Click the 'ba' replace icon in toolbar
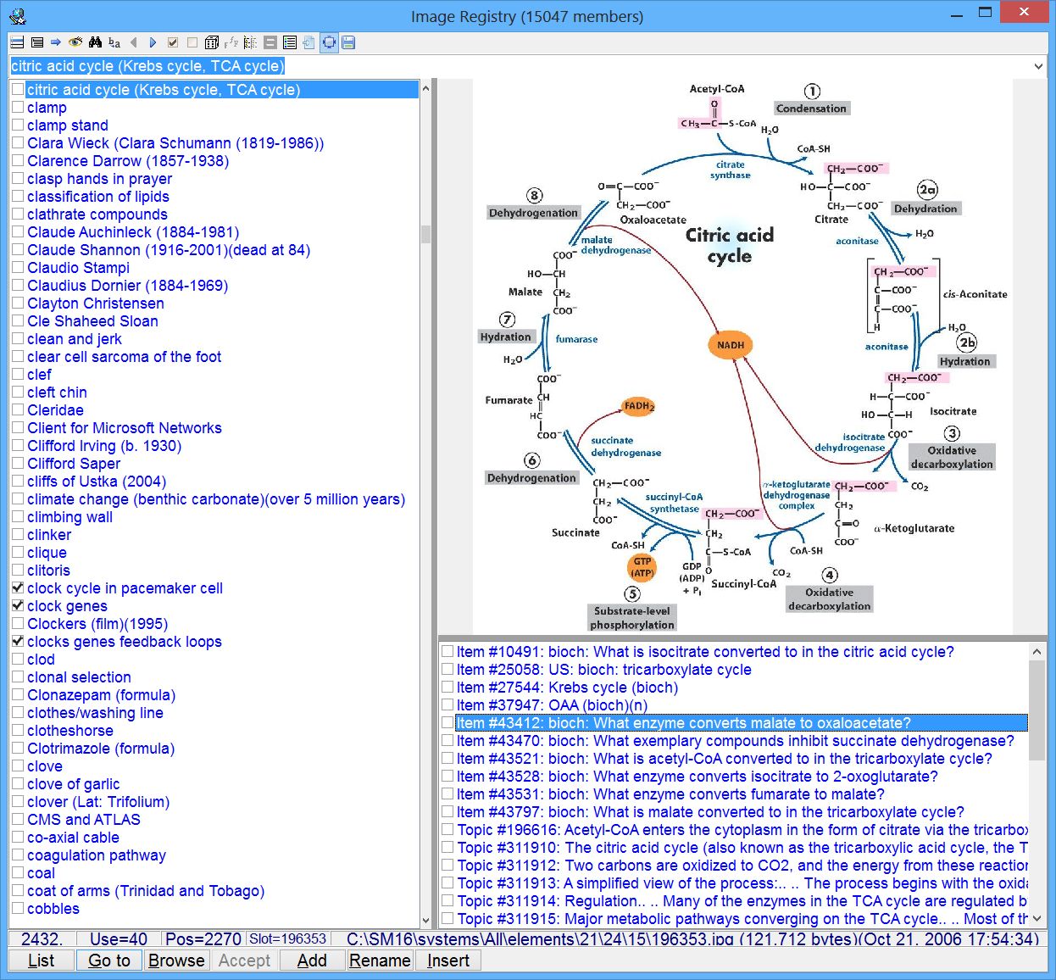Image resolution: width=1056 pixels, height=980 pixels. [114, 42]
